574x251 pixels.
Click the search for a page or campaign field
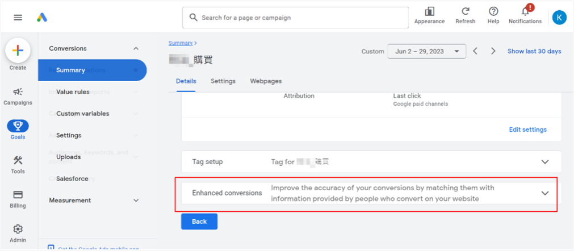coord(295,18)
